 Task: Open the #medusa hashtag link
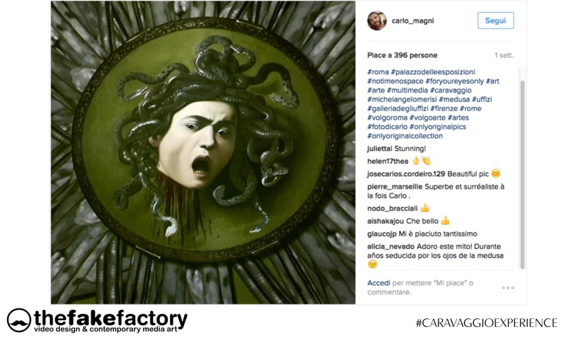pos(454,99)
